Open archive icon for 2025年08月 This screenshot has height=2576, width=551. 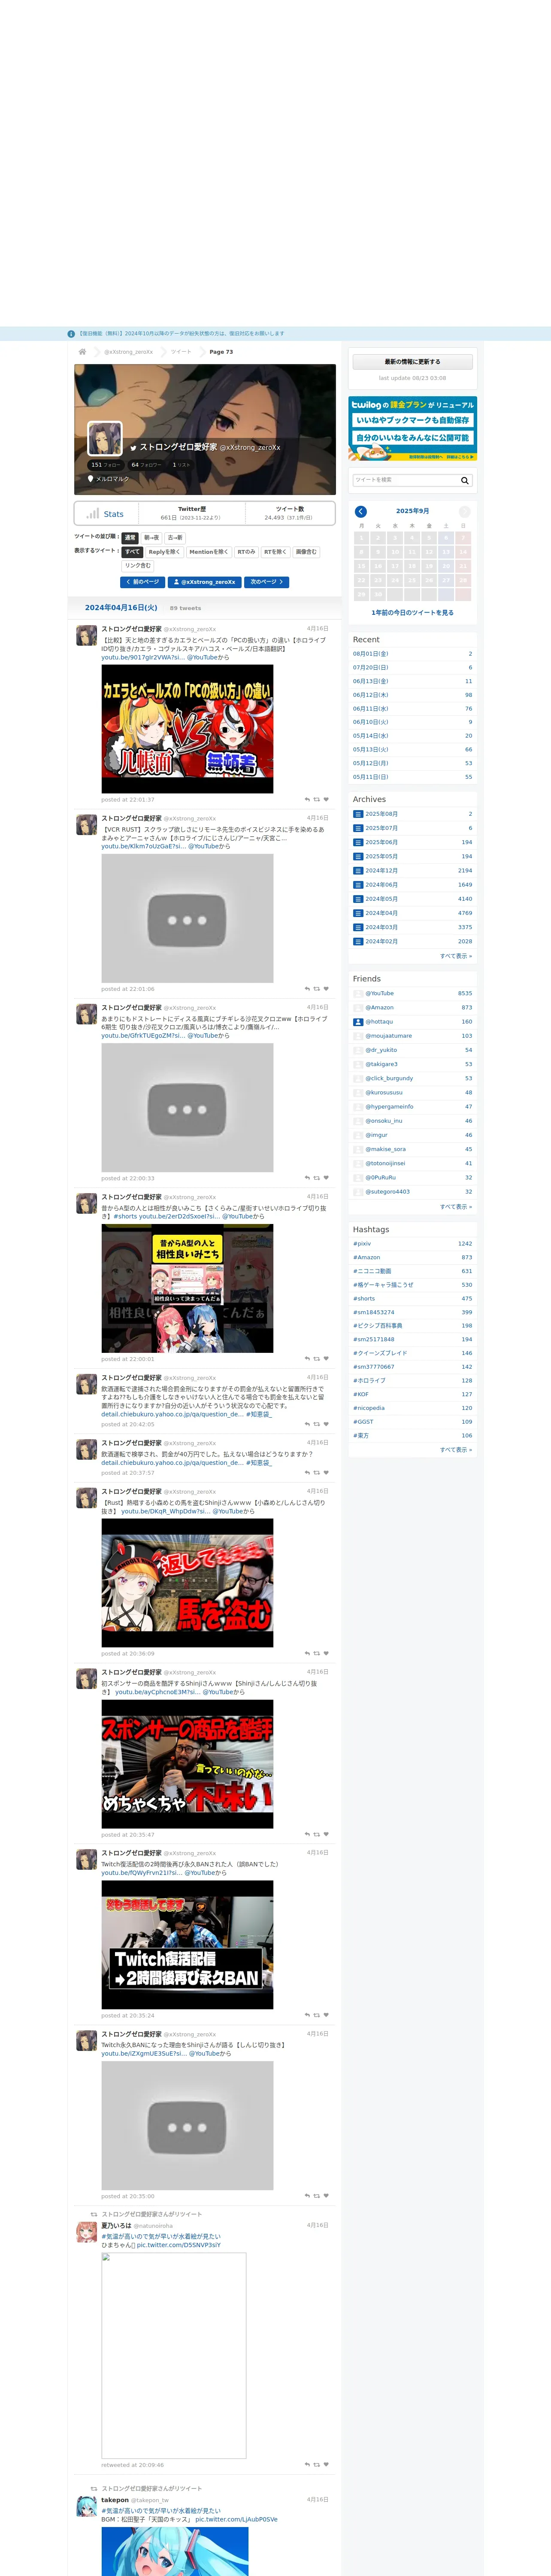coord(358,814)
